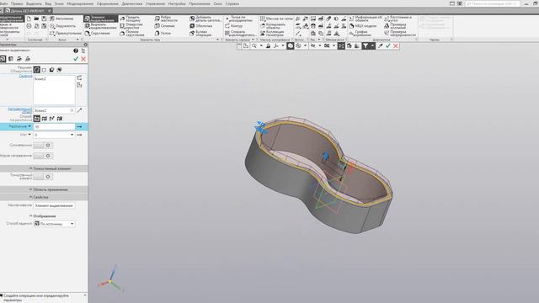Viewport: 539px width, 303px height.
Task: Toggle Тонкостенный элемент switch
Action: 43,177
